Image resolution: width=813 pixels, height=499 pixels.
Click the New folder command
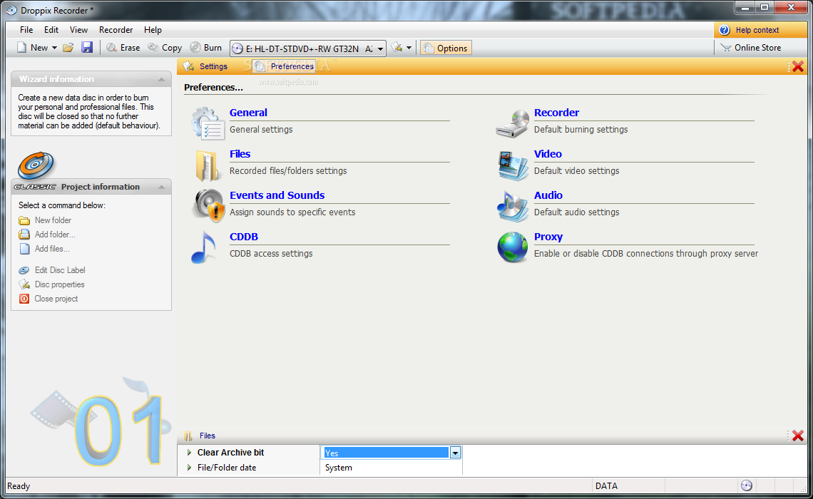click(45, 220)
